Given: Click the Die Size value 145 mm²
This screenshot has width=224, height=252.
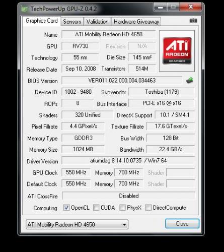Looking at the screenshot, I should pyautogui.click(x=142, y=57).
